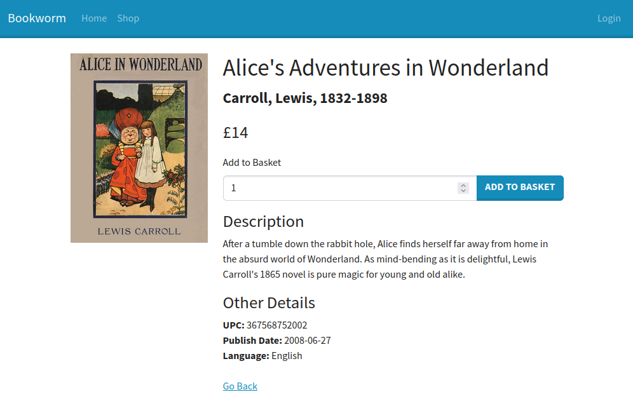Click the Alice's Adventures in Wonderland title
The height and width of the screenshot is (401, 633).
coord(385,67)
